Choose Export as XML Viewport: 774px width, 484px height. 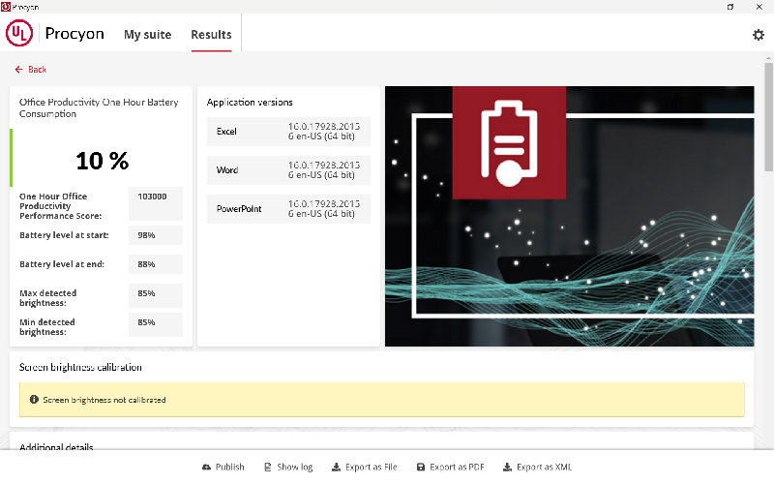point(537,467)
